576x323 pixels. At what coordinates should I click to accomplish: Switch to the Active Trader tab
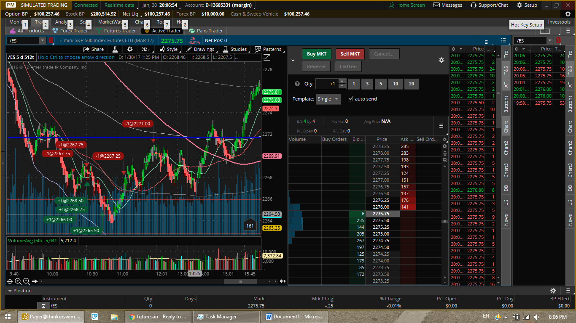pos(162,31)
